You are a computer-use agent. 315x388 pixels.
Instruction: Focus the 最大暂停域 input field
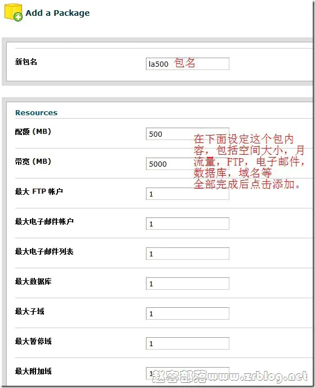(x=188, y=343)
